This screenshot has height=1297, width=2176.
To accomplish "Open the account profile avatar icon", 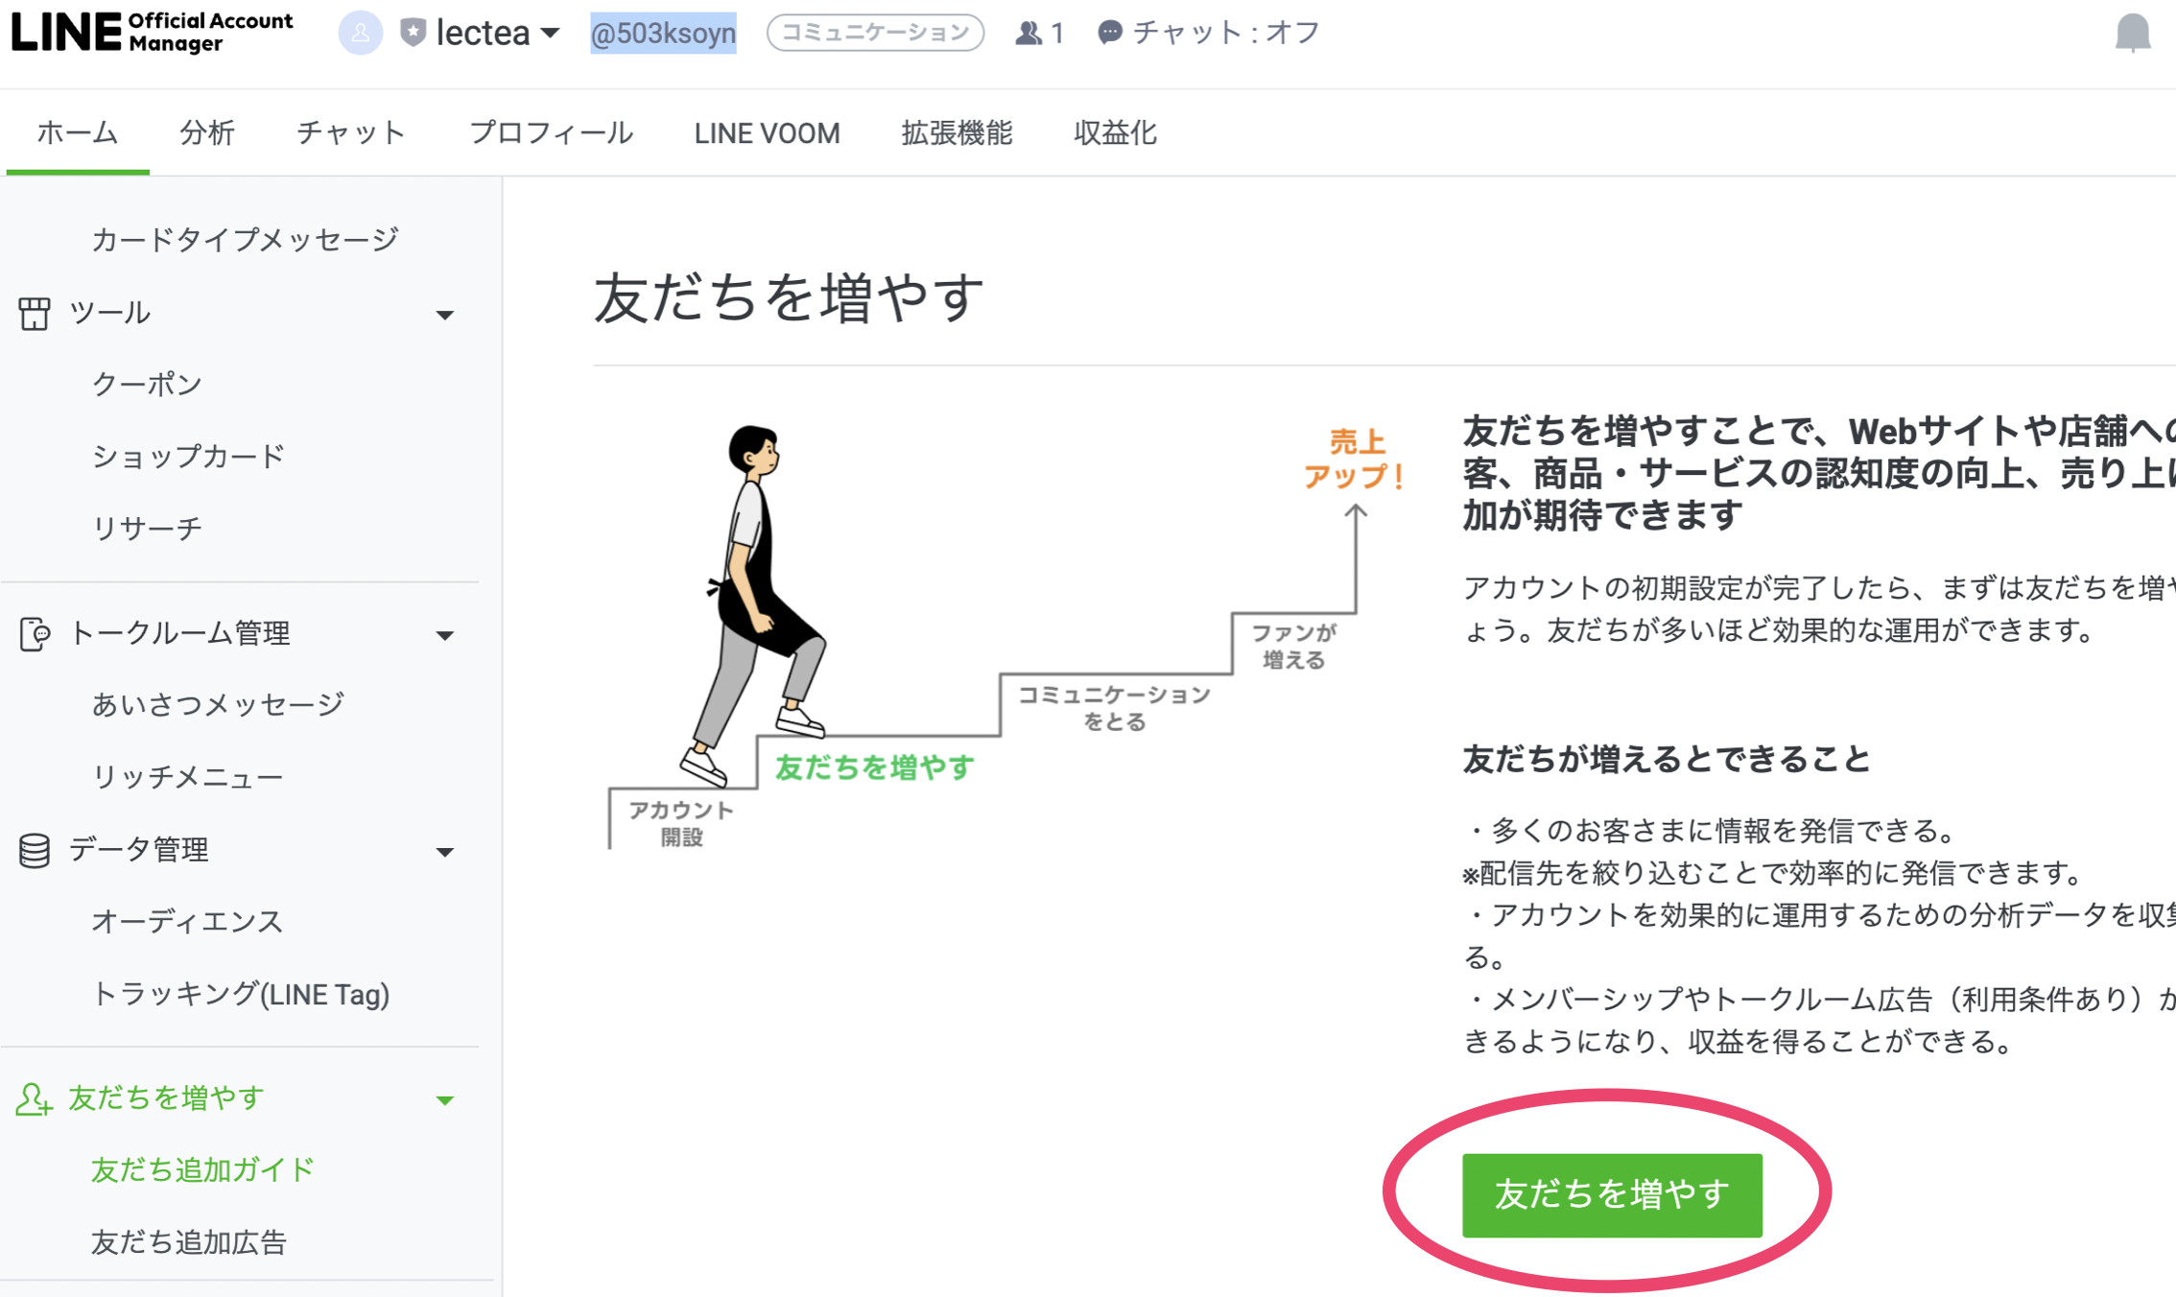I will pyautogui.click(x=360, y=32).
